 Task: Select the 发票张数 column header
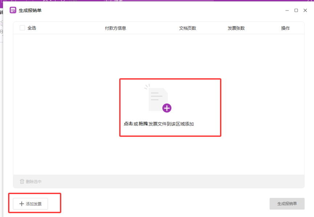click(236, 28)
